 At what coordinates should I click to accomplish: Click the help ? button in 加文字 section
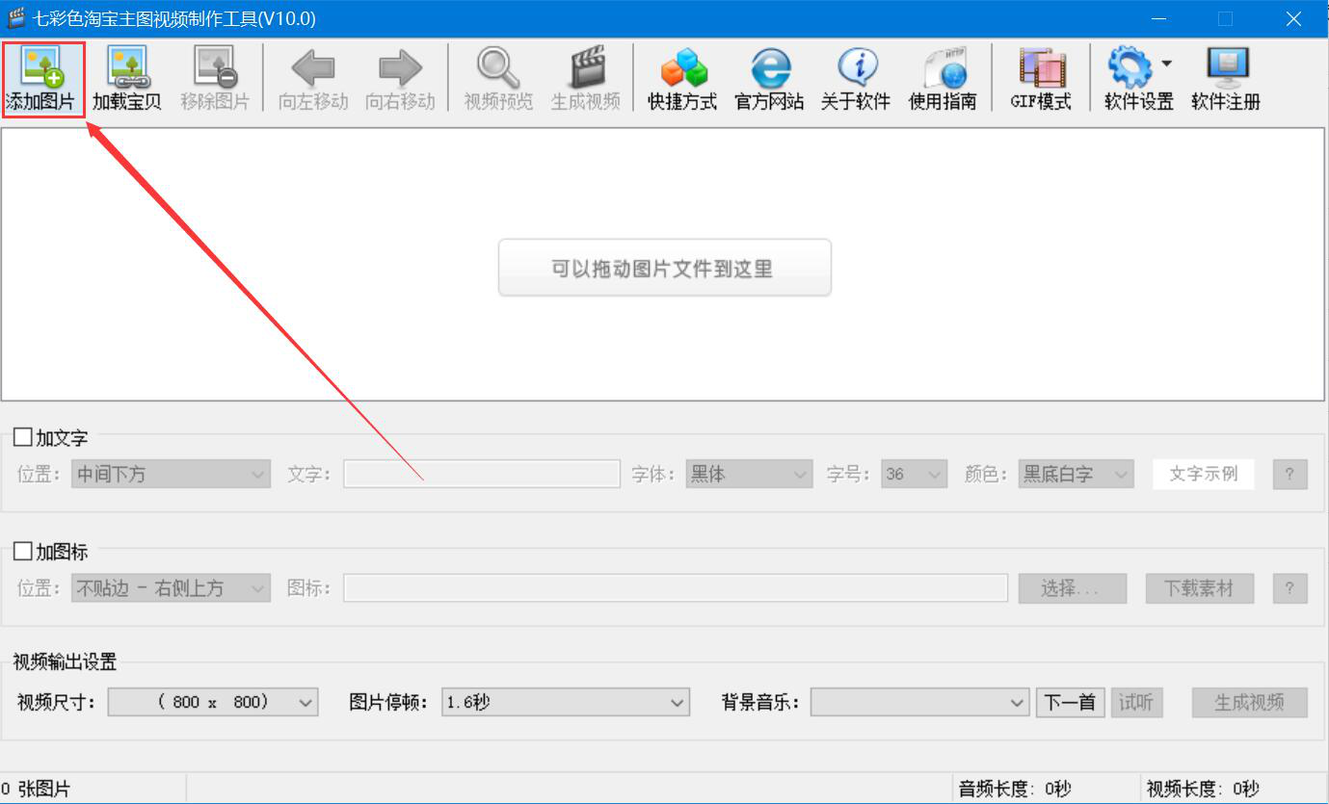coord(1289,474)
